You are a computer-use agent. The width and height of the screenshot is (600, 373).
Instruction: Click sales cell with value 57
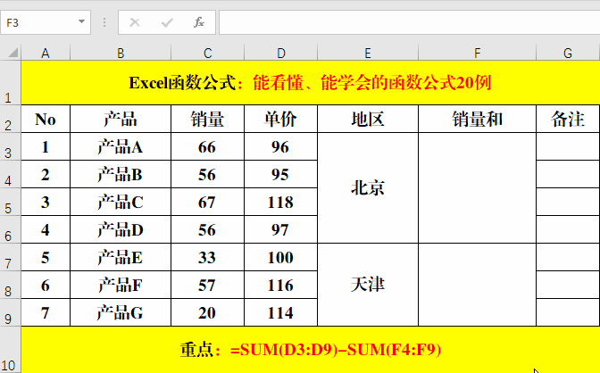(207, 285)
